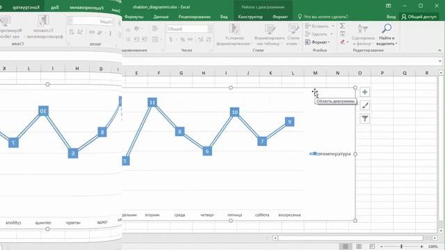Expand the currency format dropdown arrow
Screen dimensions: 445x250
click(x=176, y=40)
